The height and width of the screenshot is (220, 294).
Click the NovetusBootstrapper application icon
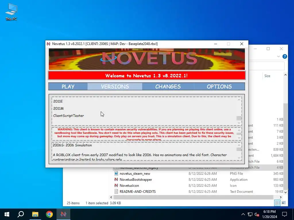click(x=116, y=179)
